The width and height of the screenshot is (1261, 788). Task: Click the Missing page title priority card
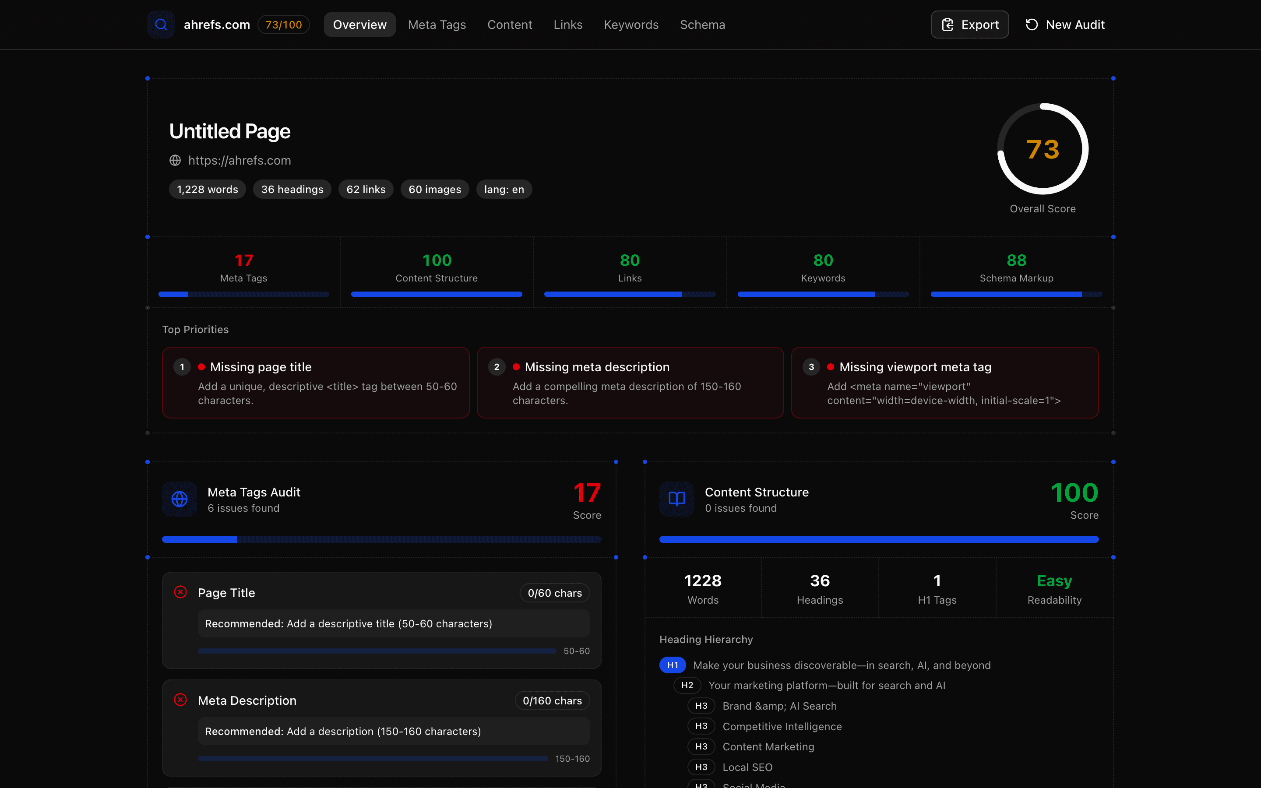point(316,383)
